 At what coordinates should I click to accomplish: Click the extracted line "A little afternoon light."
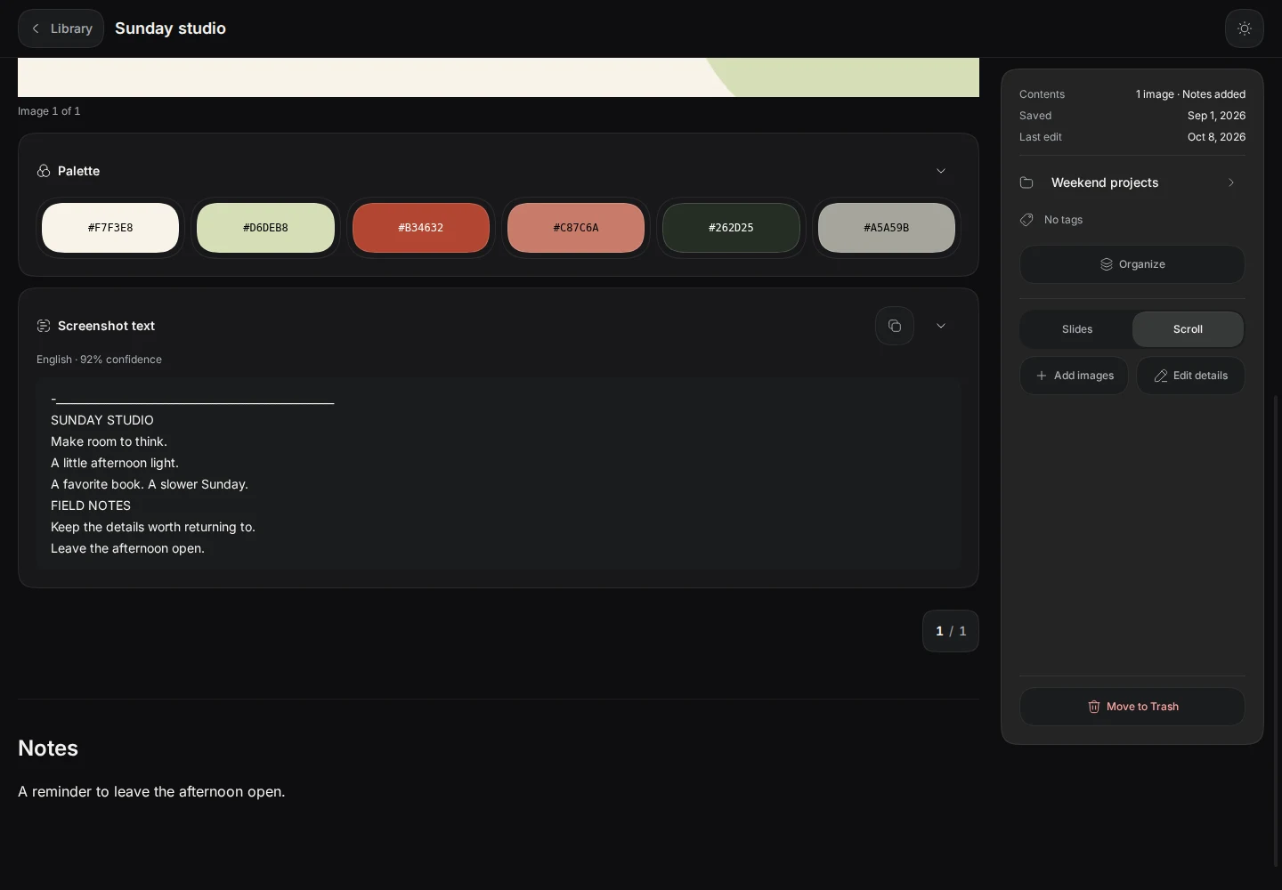click(115, 463)
